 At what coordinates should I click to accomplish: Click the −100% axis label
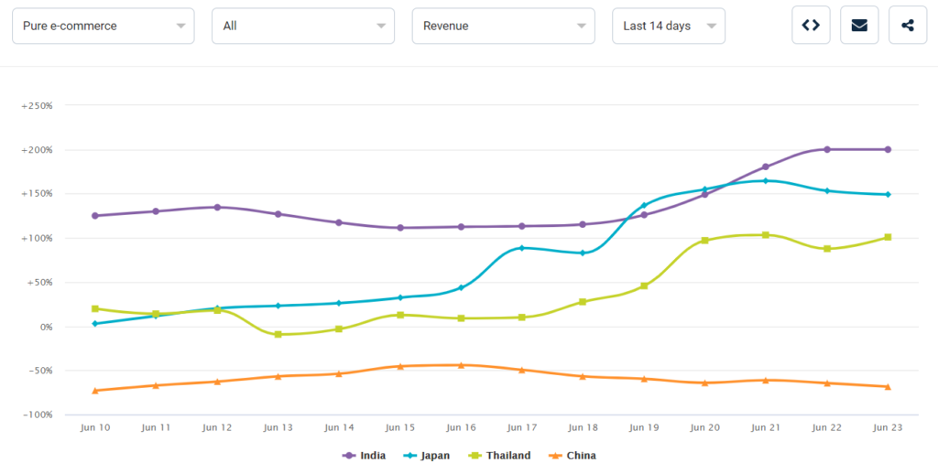pos(37,415)
